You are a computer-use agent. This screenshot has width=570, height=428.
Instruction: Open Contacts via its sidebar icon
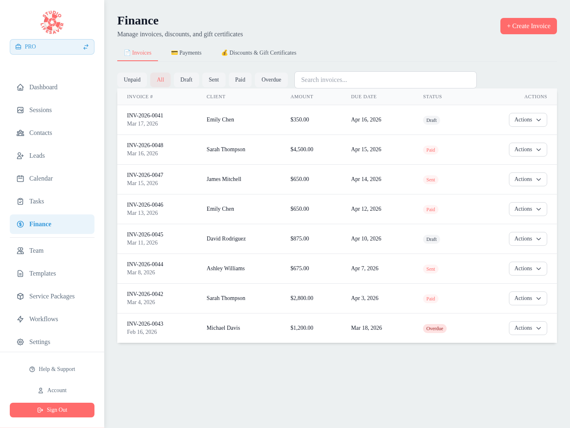[x=20, y=132]
